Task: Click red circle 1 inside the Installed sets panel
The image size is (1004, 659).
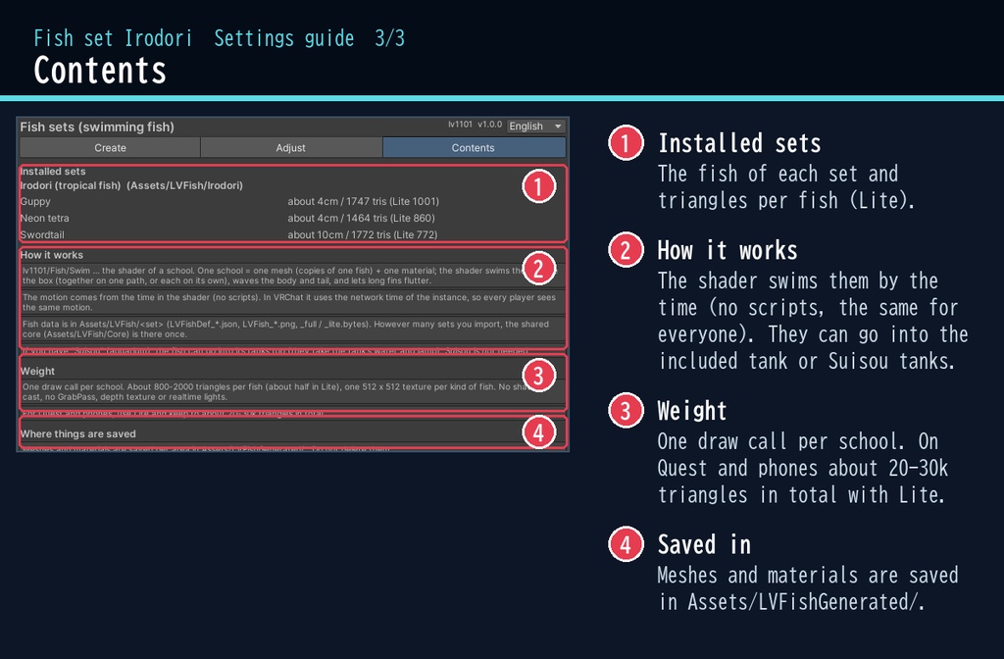Action: pyautogui.click(x=538, y=186)
